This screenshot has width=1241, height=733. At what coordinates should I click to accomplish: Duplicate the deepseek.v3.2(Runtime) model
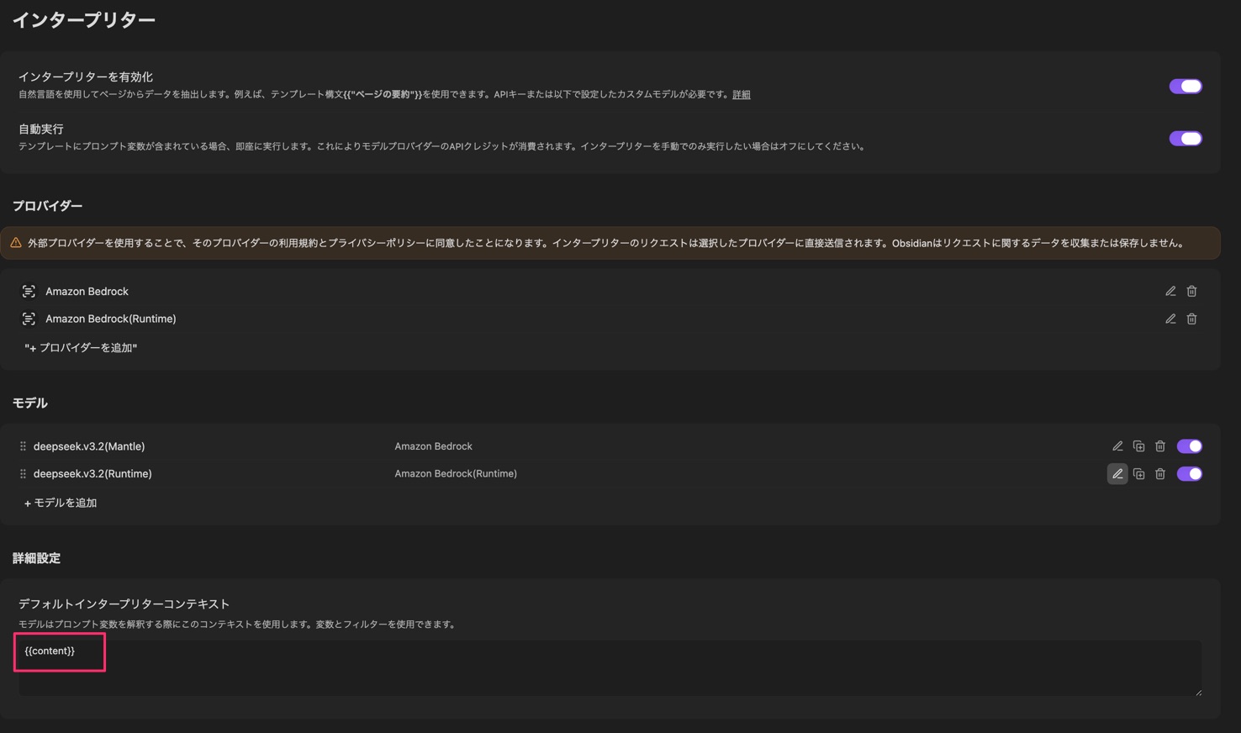[1138, 473]
